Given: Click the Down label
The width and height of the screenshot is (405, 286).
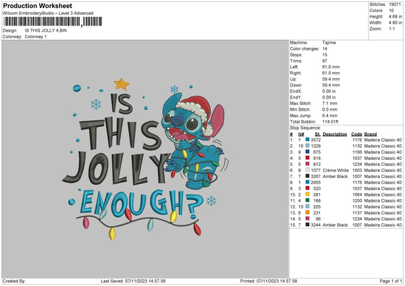Looking at the screenshot, I should pos(296,85).
